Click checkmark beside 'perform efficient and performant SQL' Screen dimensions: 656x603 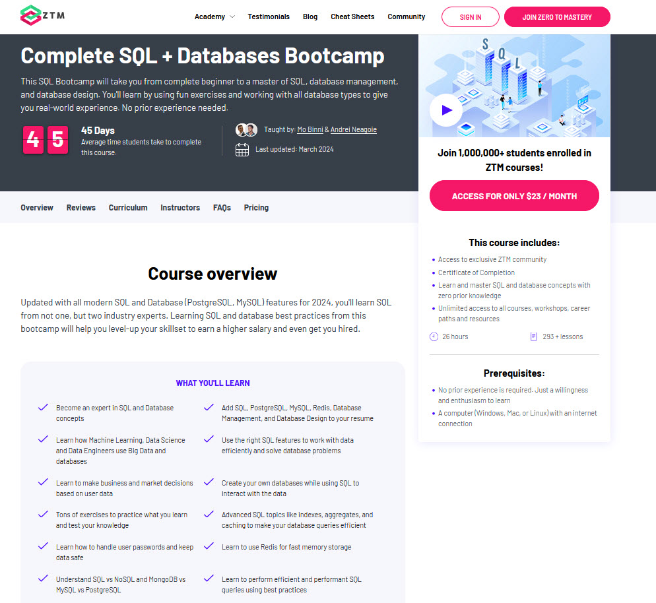pos(209,579)
